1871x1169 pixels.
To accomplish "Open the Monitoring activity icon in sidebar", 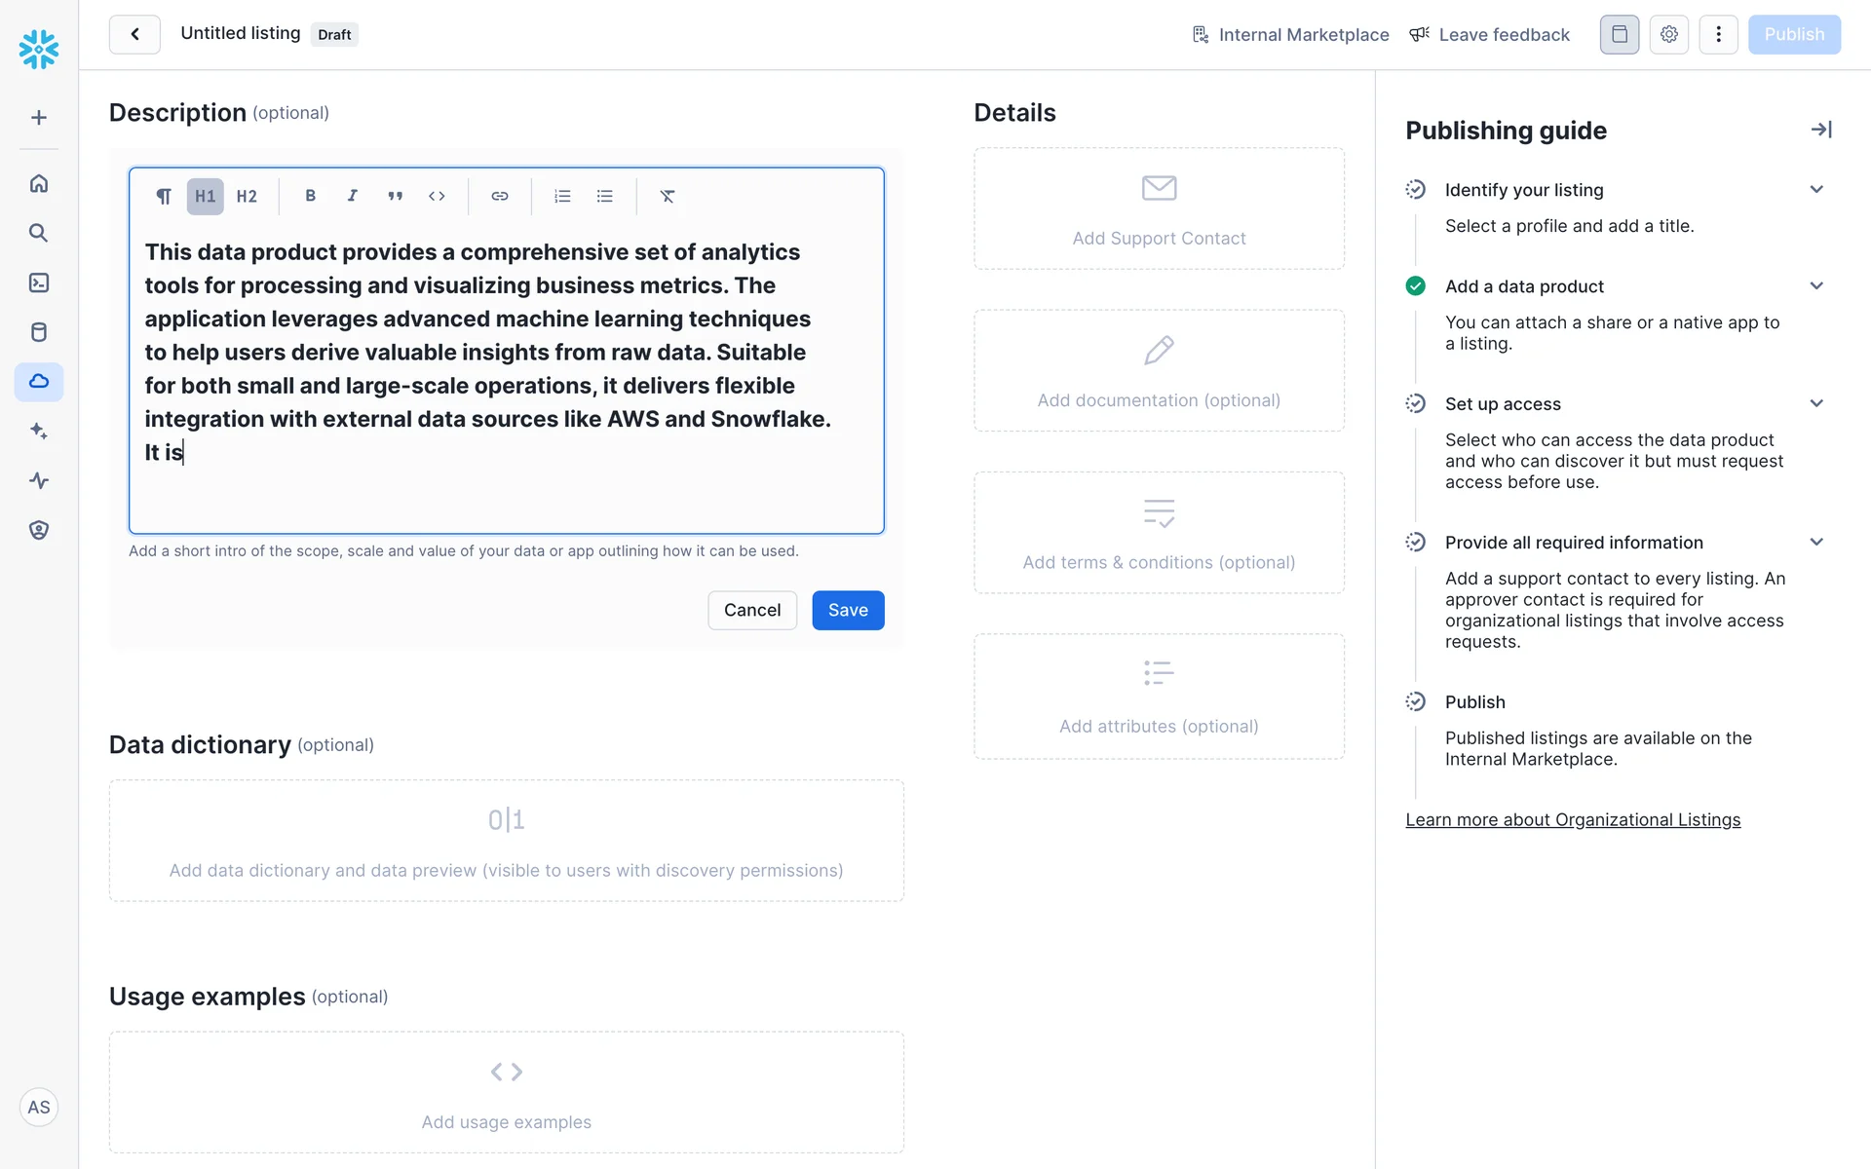I will (39, 480).
